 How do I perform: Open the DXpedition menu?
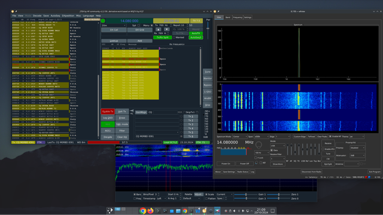pos(68,16)
